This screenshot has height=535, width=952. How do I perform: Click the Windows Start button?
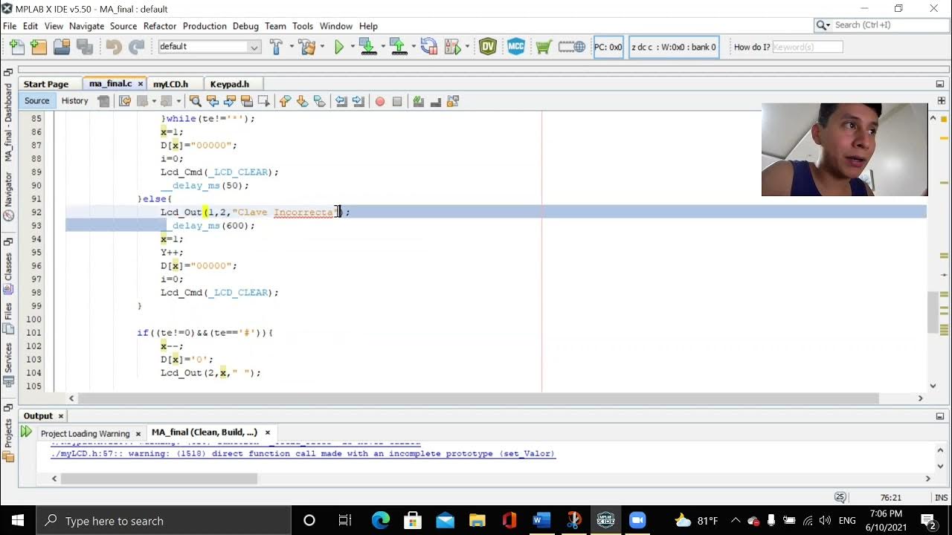click(x=18, y=520)
